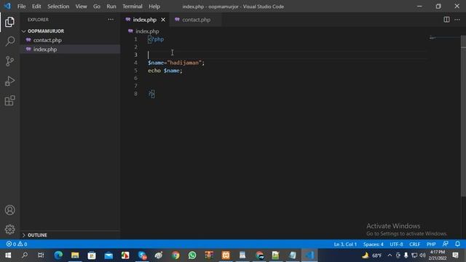The height and width of the screenshot is (262, 466).
Task: Expand the OUTLINE section
Action: tap(37, 235)
